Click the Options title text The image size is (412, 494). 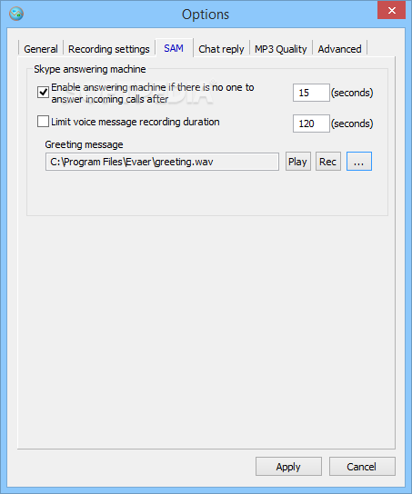(206, 15)
